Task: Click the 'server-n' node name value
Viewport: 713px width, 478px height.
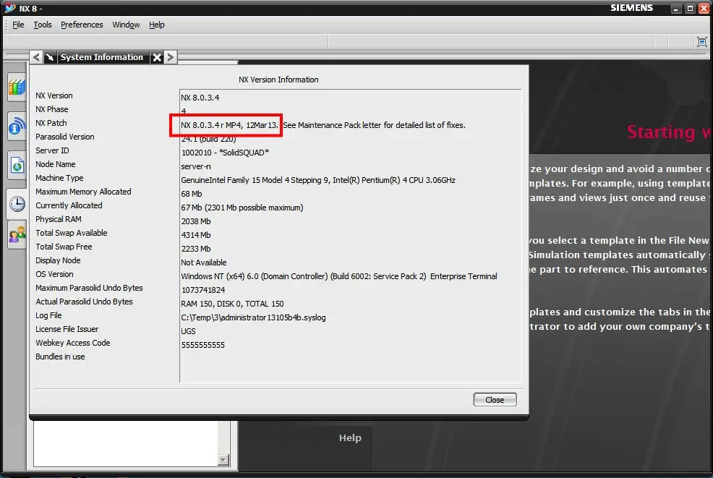Action: coord(196,166)
